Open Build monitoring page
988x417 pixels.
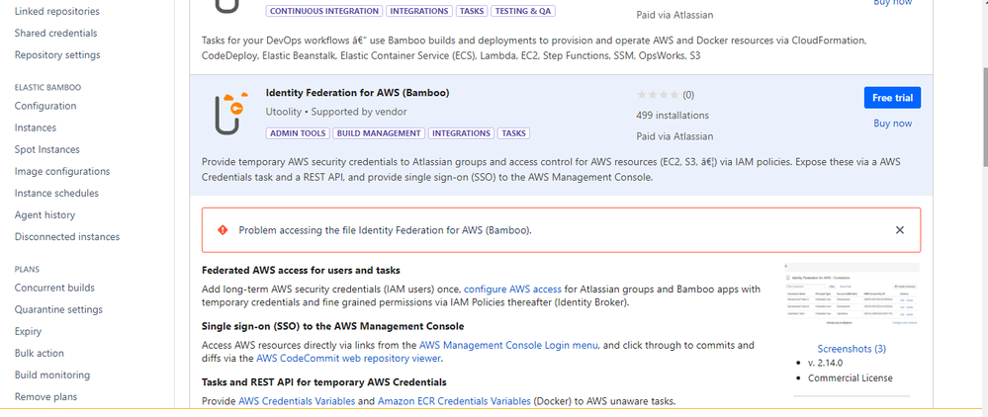[x=50, y=375]
